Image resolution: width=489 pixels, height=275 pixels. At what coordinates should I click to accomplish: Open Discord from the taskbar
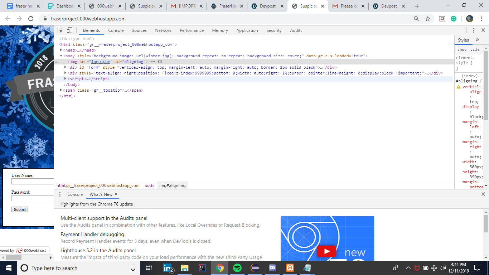(272, 268)
